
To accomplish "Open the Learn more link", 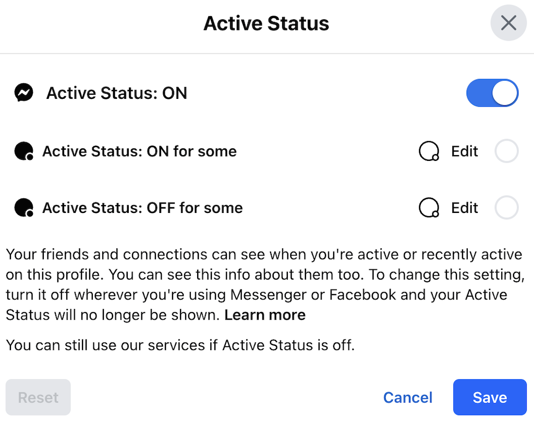I will pos(265,315).
